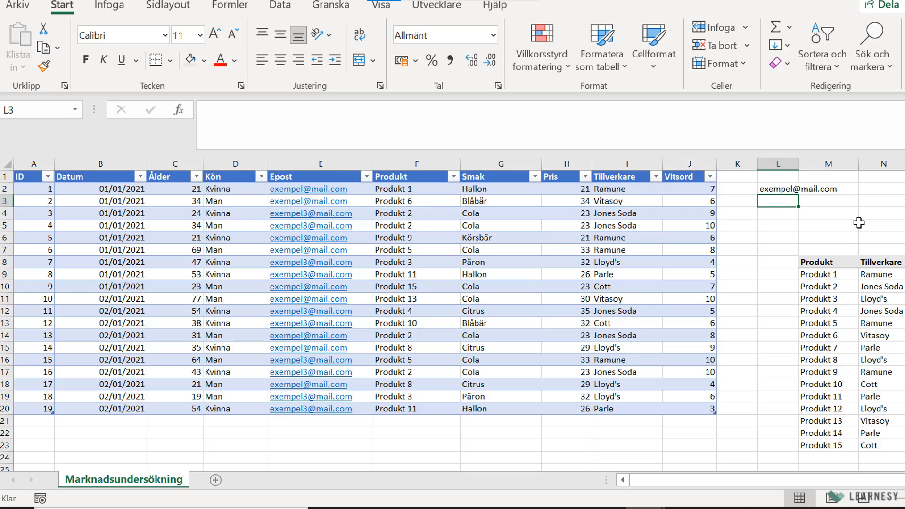Switch to the Formler ribbon tab

tap(230, 5)
